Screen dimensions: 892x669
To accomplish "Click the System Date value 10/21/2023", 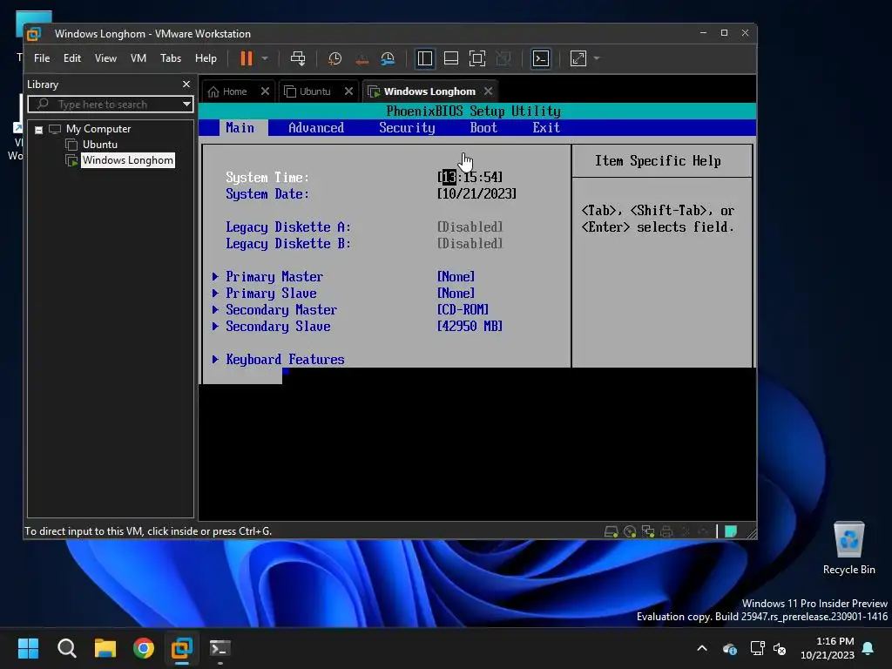I will pos(476,194).
